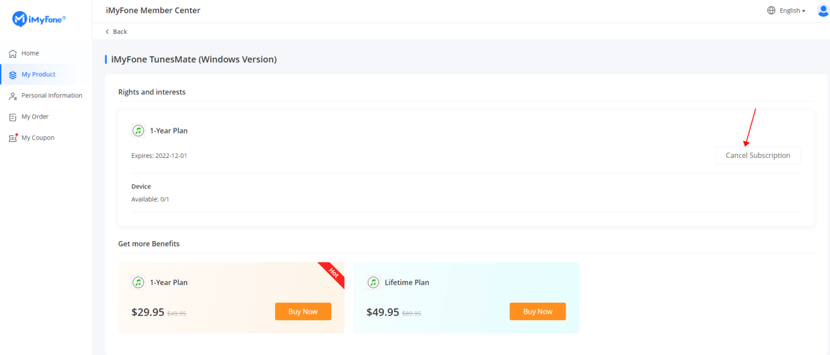This screenshot has width=830, height=355.
Task: Click the My Product layers icon
Action: tap(12, 75)
